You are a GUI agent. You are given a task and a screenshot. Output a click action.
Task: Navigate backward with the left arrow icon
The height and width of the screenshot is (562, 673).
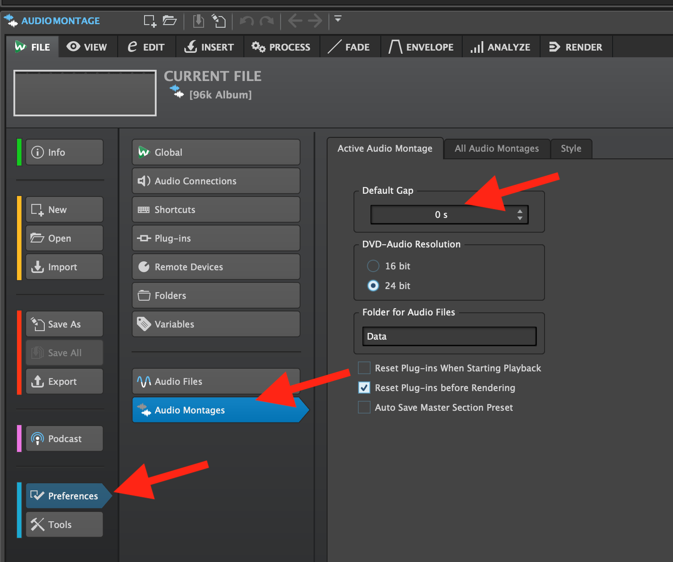[295, 21]
